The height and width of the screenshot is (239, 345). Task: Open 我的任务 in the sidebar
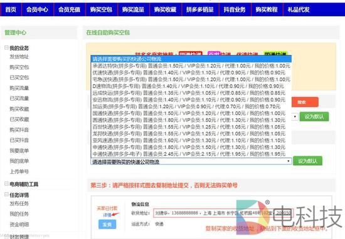click(19, 214)
